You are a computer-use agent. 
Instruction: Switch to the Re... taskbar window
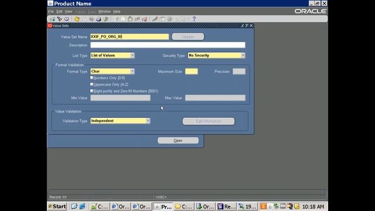227,206
